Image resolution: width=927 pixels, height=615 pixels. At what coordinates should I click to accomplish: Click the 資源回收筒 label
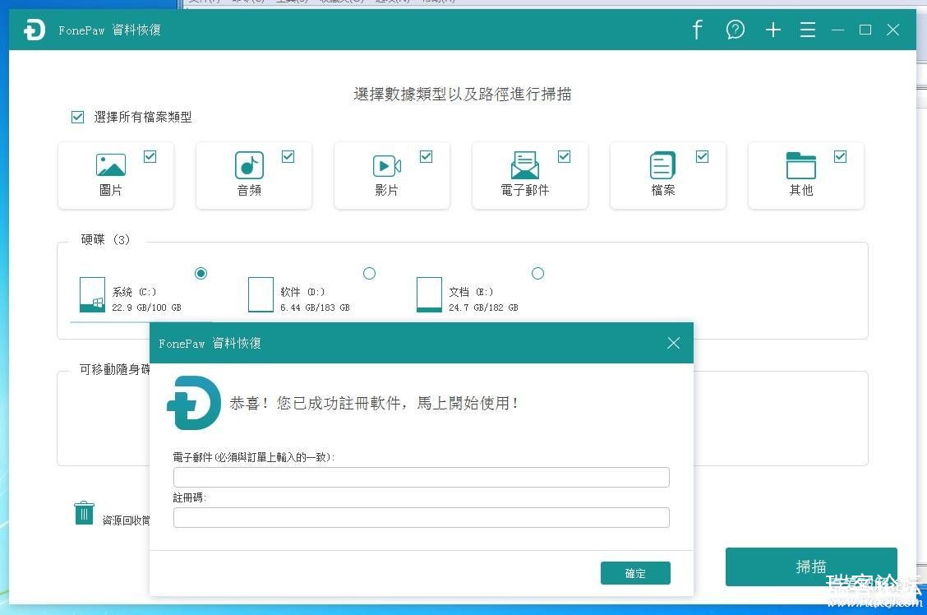(x=126, y=520)
